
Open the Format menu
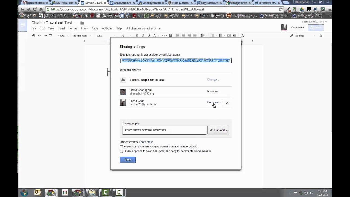click(x=73, y=28)
